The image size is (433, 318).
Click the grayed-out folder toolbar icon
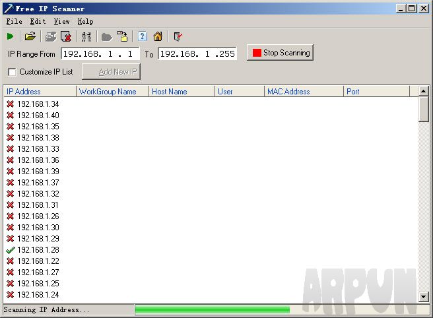[107, 37]
